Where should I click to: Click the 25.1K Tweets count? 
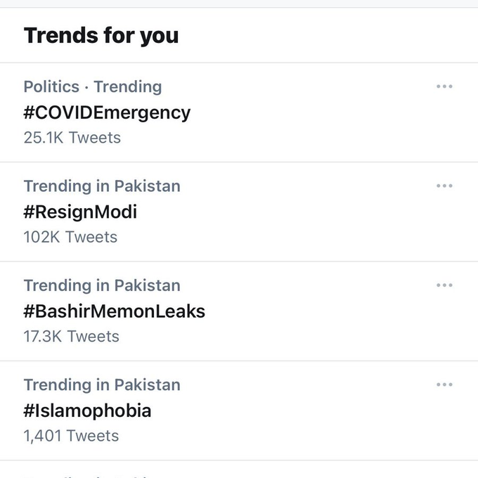(72, 138)
